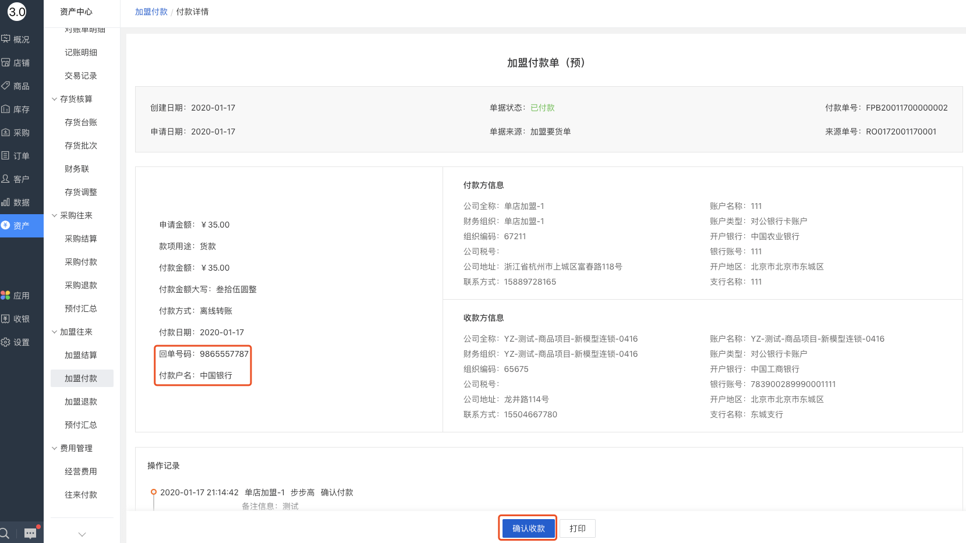Image resolution: width=966 pixels, height=543 pixels.
Task: Open 预付汇总 under 加盟往来
Action: [x=81, y=425]
